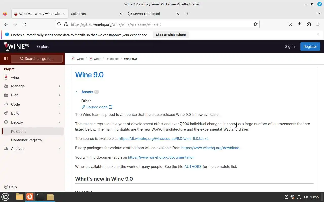Image resolution: width=324 pixels, height=202 pixels.
Task: Toggle the GitLab sidebar collapse icon
Action: tap(6, 59)
